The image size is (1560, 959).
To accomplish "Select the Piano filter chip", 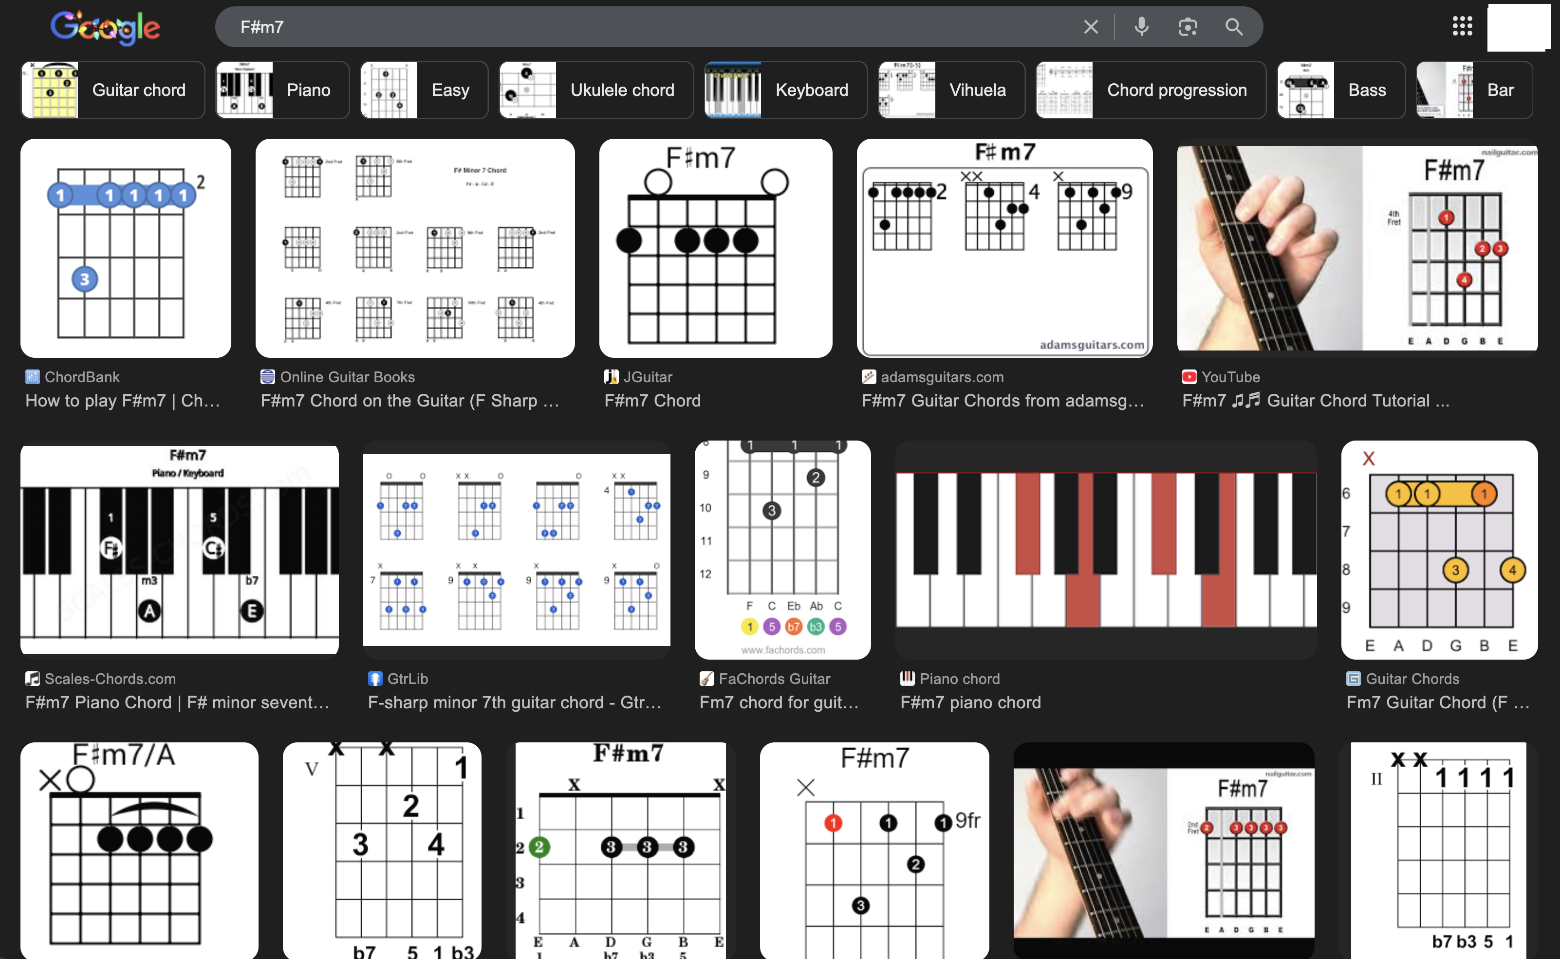I will 282,90.
